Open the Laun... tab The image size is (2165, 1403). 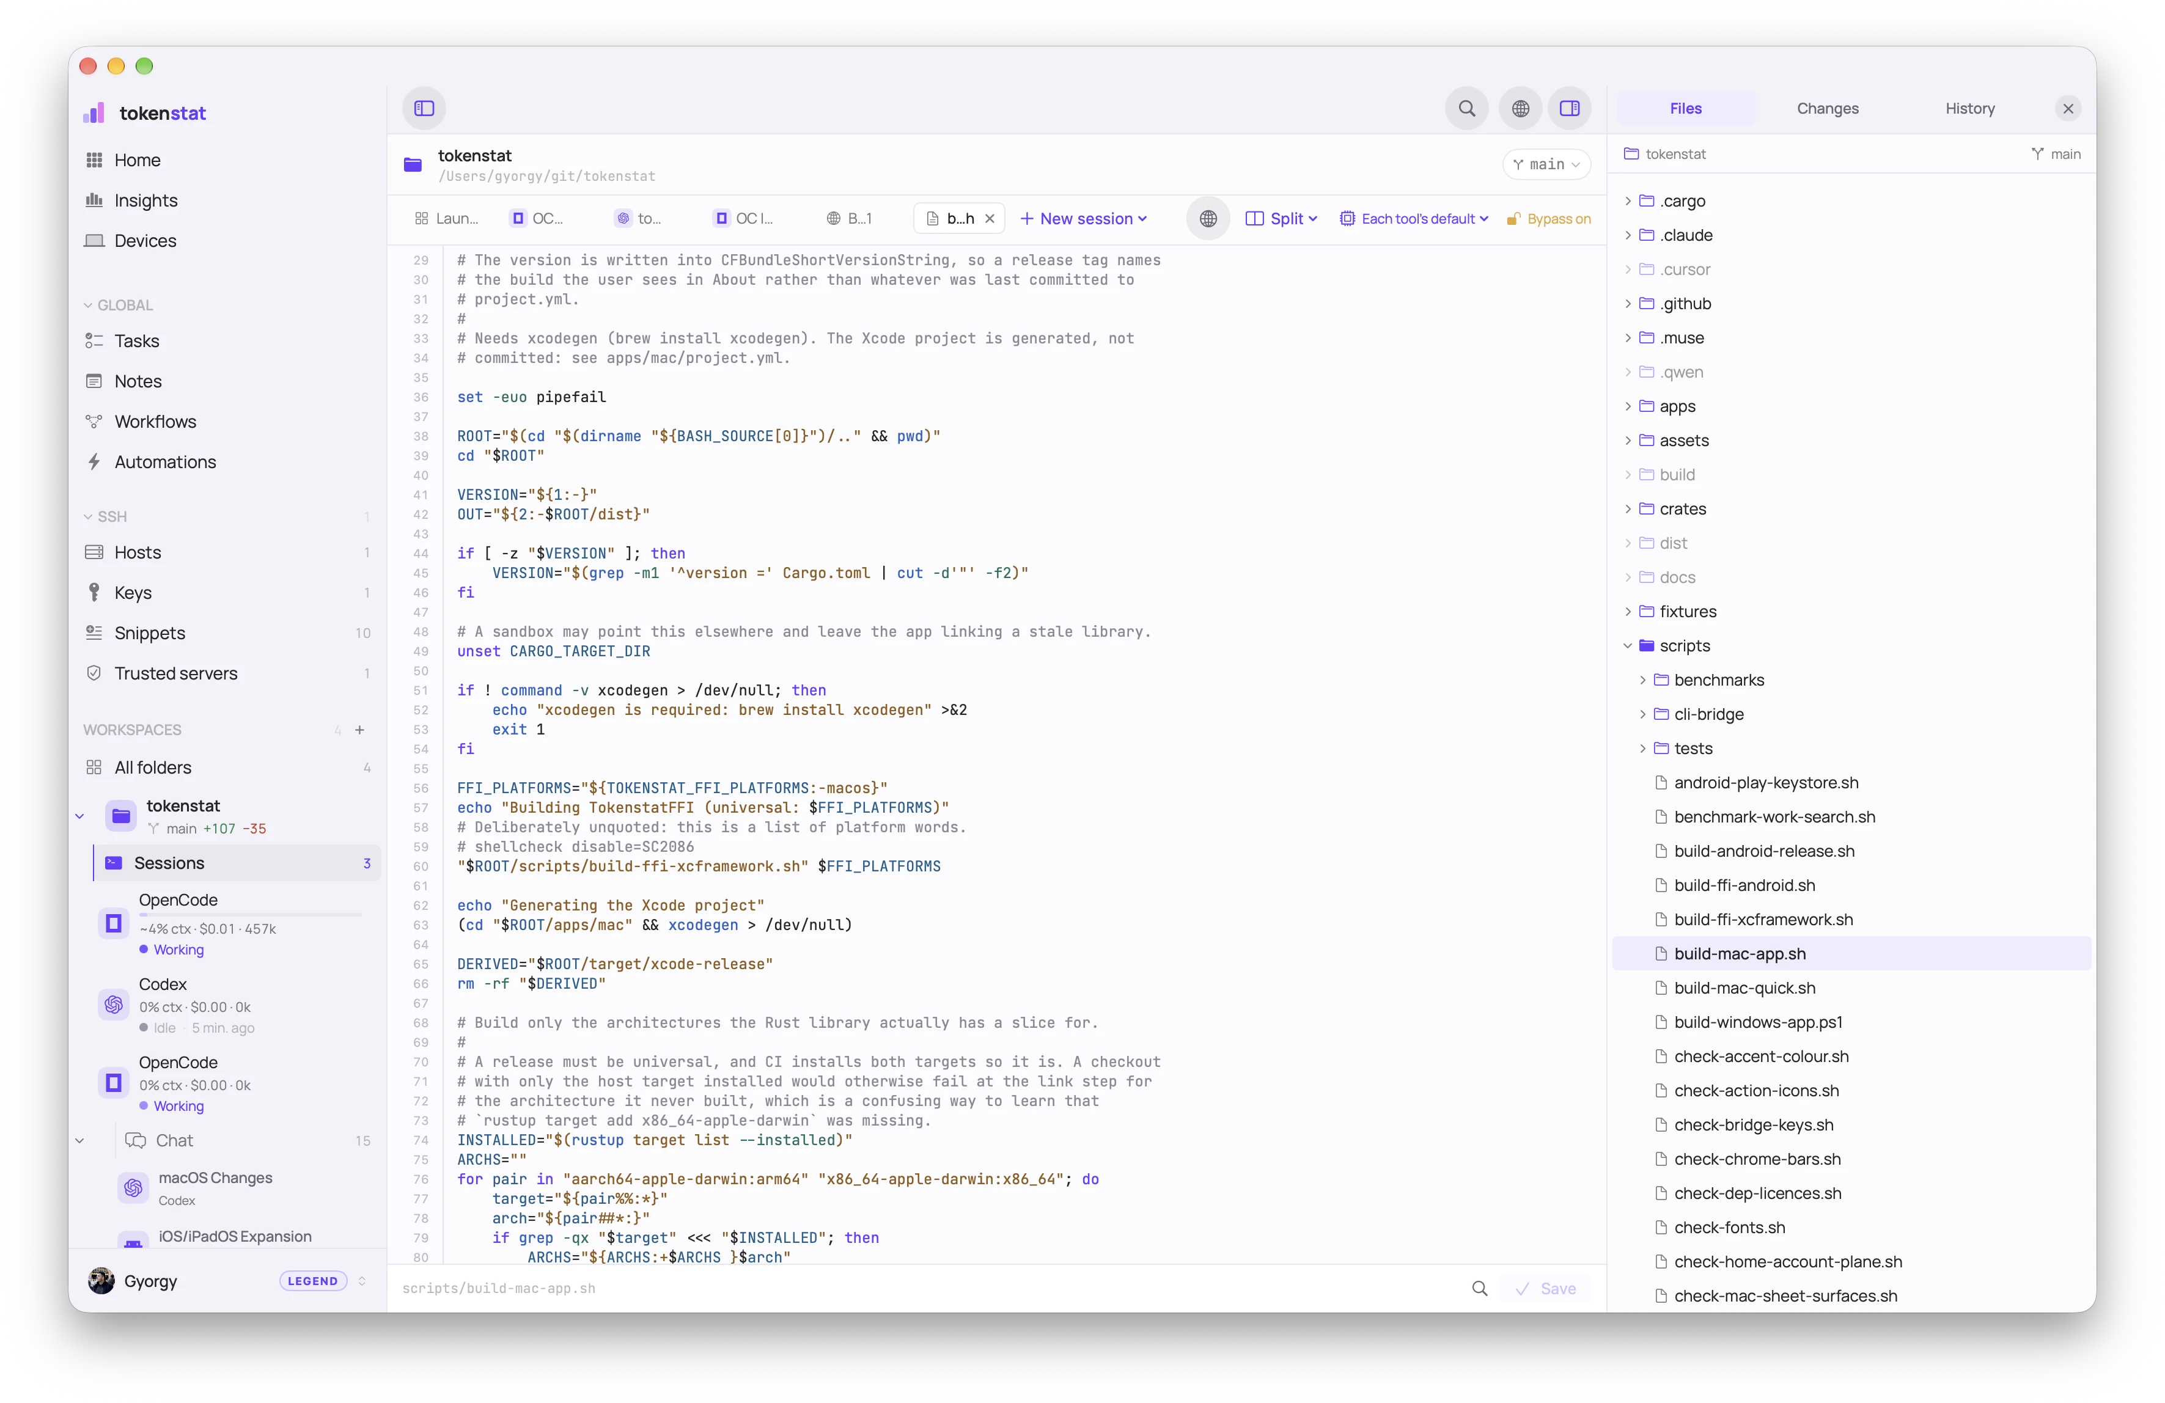tap(447, 218)
